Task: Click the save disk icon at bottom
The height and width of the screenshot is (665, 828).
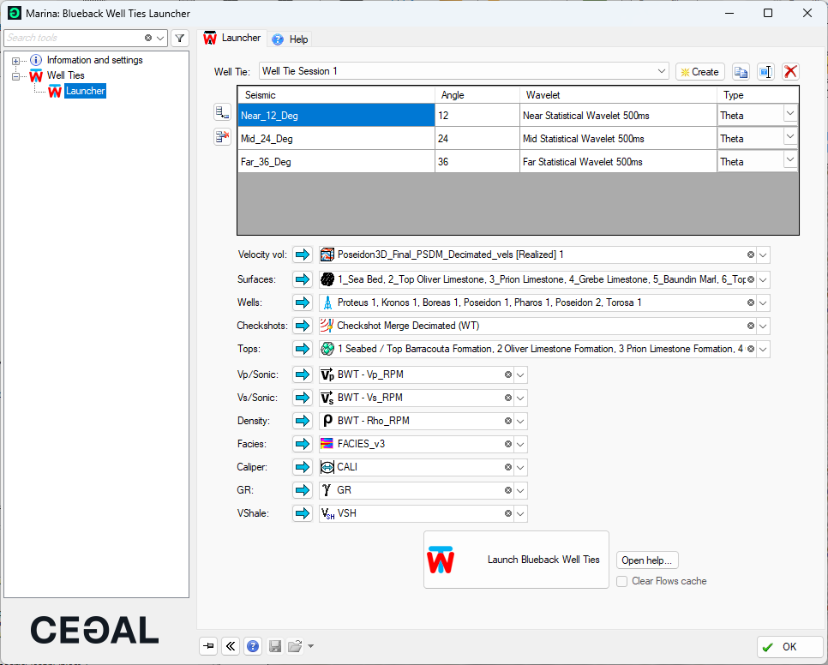Action: point(275,646)
